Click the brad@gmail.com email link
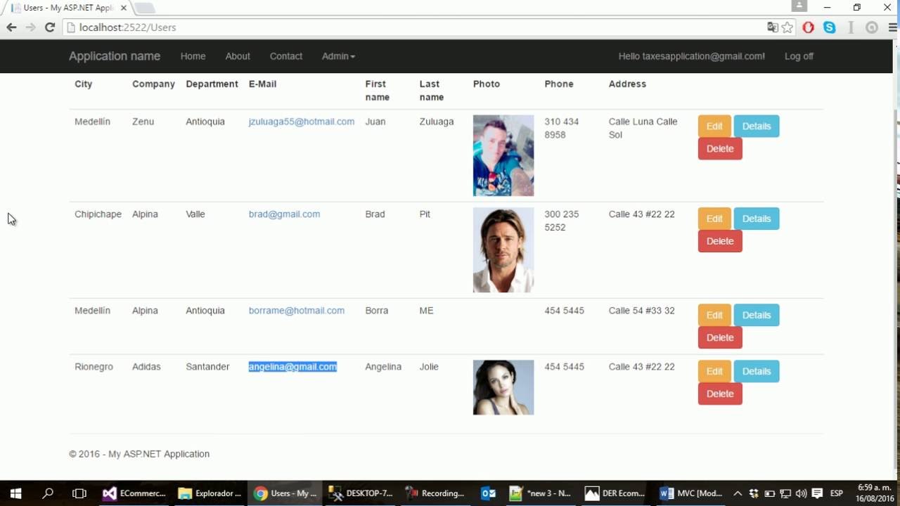This screenshot has width=900, height=506. (x=284, y=214)
